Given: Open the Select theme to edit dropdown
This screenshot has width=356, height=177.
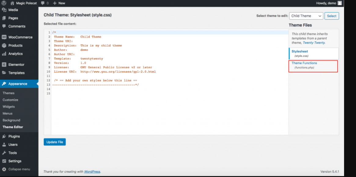Looking at the screenshot, I should point(306,16).
